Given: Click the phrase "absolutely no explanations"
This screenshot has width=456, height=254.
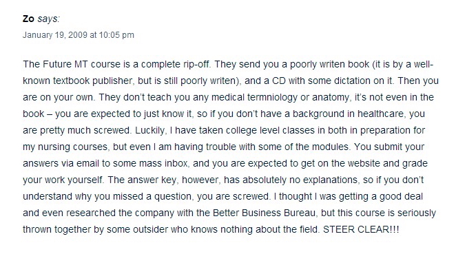Looking at the screenshot, I should (x=300, y=180).
